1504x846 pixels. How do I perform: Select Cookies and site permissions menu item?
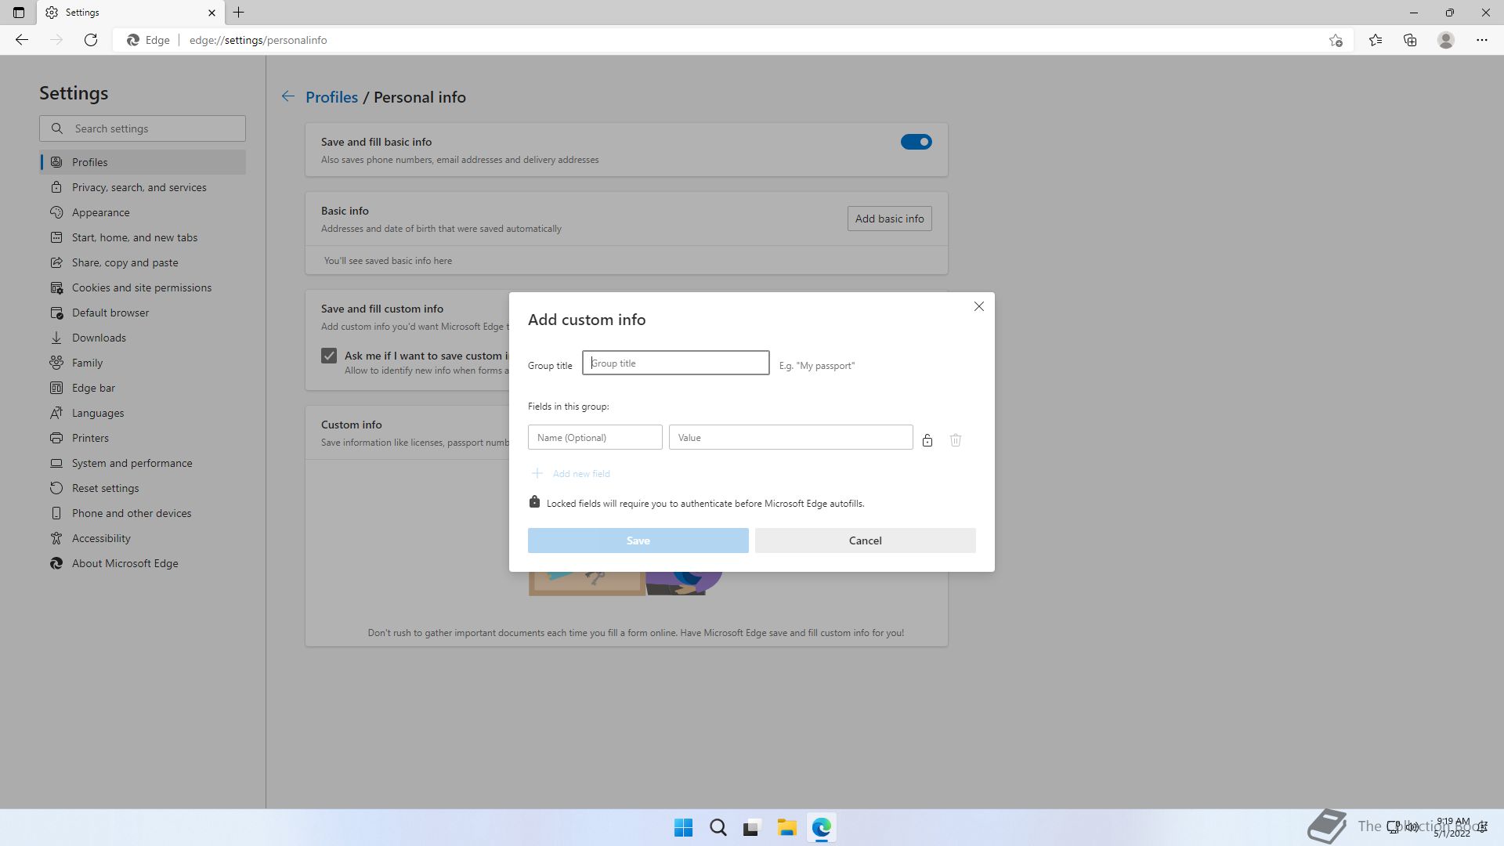141,287
